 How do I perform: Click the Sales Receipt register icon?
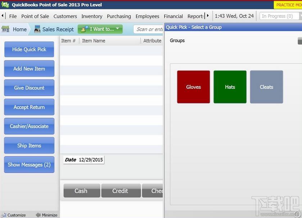(37, 29)
